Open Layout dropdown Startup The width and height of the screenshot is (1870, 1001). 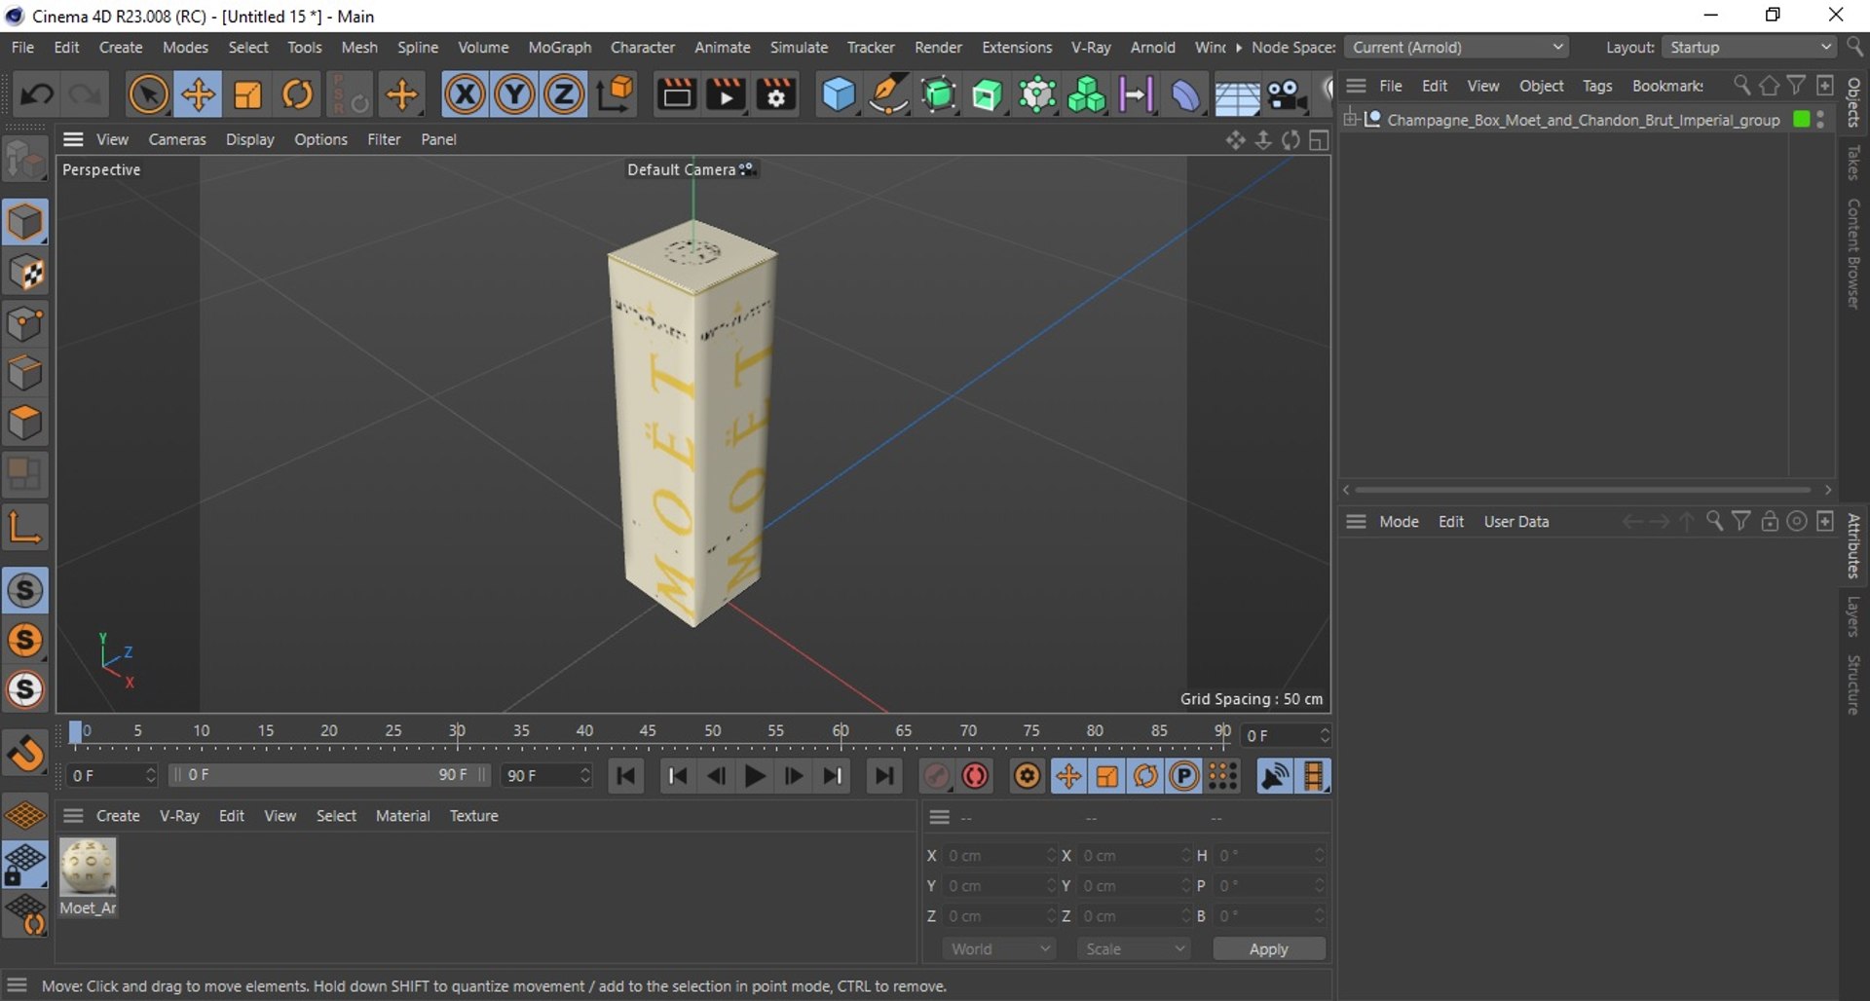(1749, 47)
